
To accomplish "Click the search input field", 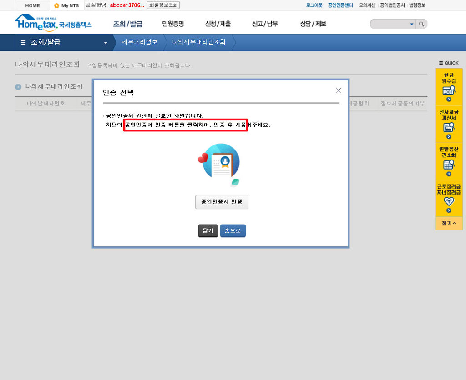I will point(390,24).
